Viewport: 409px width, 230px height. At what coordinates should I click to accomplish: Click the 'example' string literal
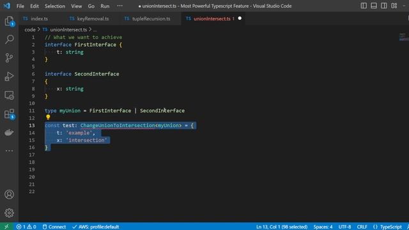79,133
